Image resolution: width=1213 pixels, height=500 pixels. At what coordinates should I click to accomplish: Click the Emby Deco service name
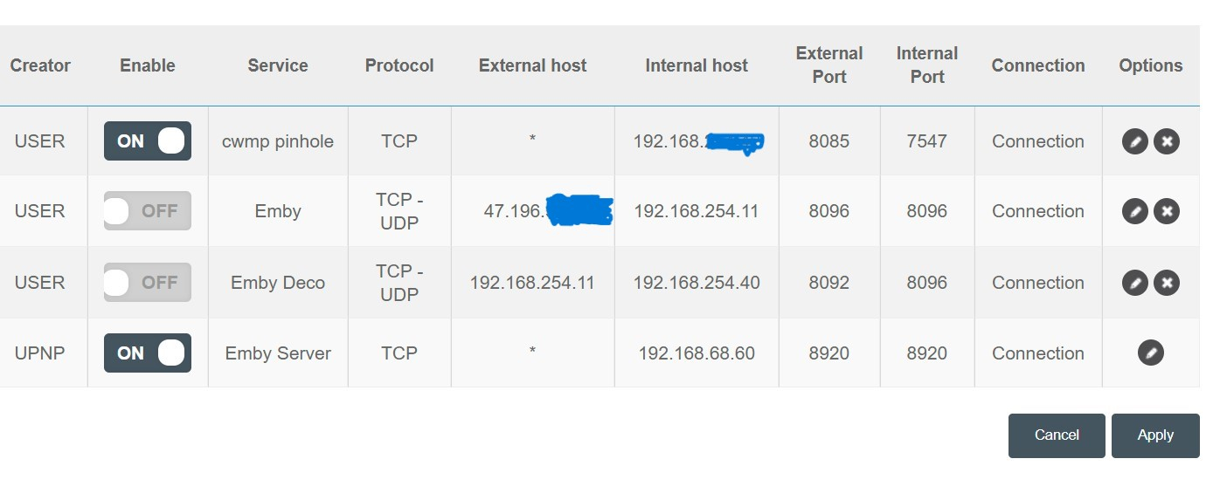point(278,283)
